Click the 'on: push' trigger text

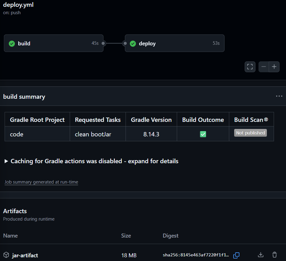(x=12, y=13)
